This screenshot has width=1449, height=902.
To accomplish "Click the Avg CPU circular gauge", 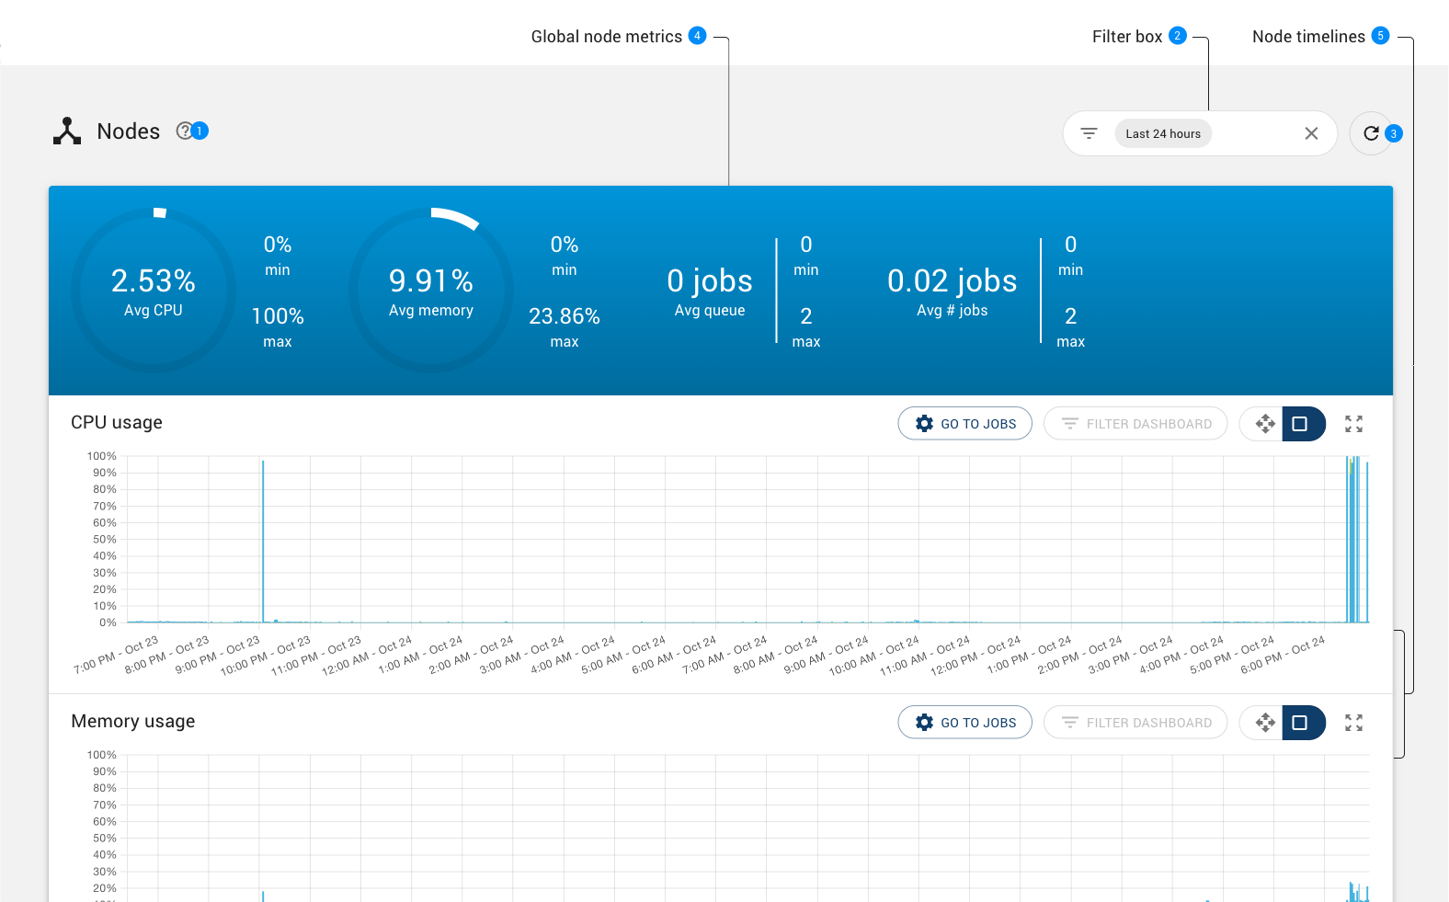I will [x=154, y=291].
